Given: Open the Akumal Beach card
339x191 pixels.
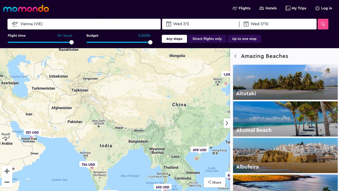Looking at the screenshot, I should 285,119.
